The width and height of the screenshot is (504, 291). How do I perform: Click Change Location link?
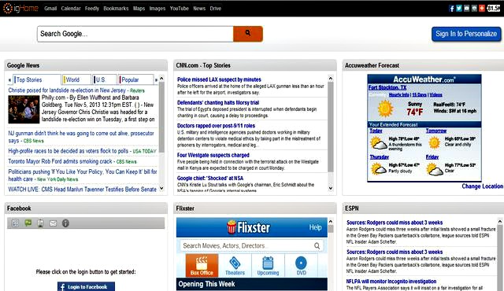[x=483, y=186]
